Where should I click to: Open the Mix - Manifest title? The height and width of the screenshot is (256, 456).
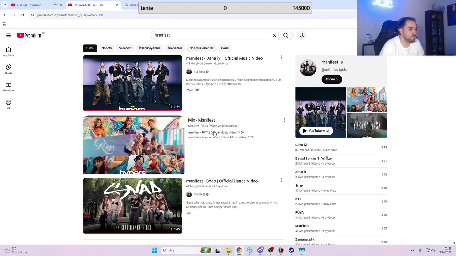click(202, 120)
